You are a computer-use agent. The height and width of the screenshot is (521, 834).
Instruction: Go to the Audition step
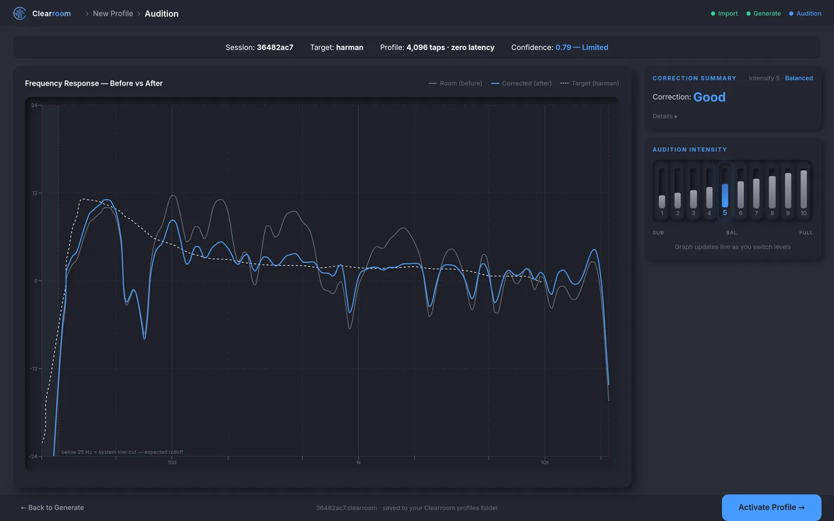click(x=805, y=14)
